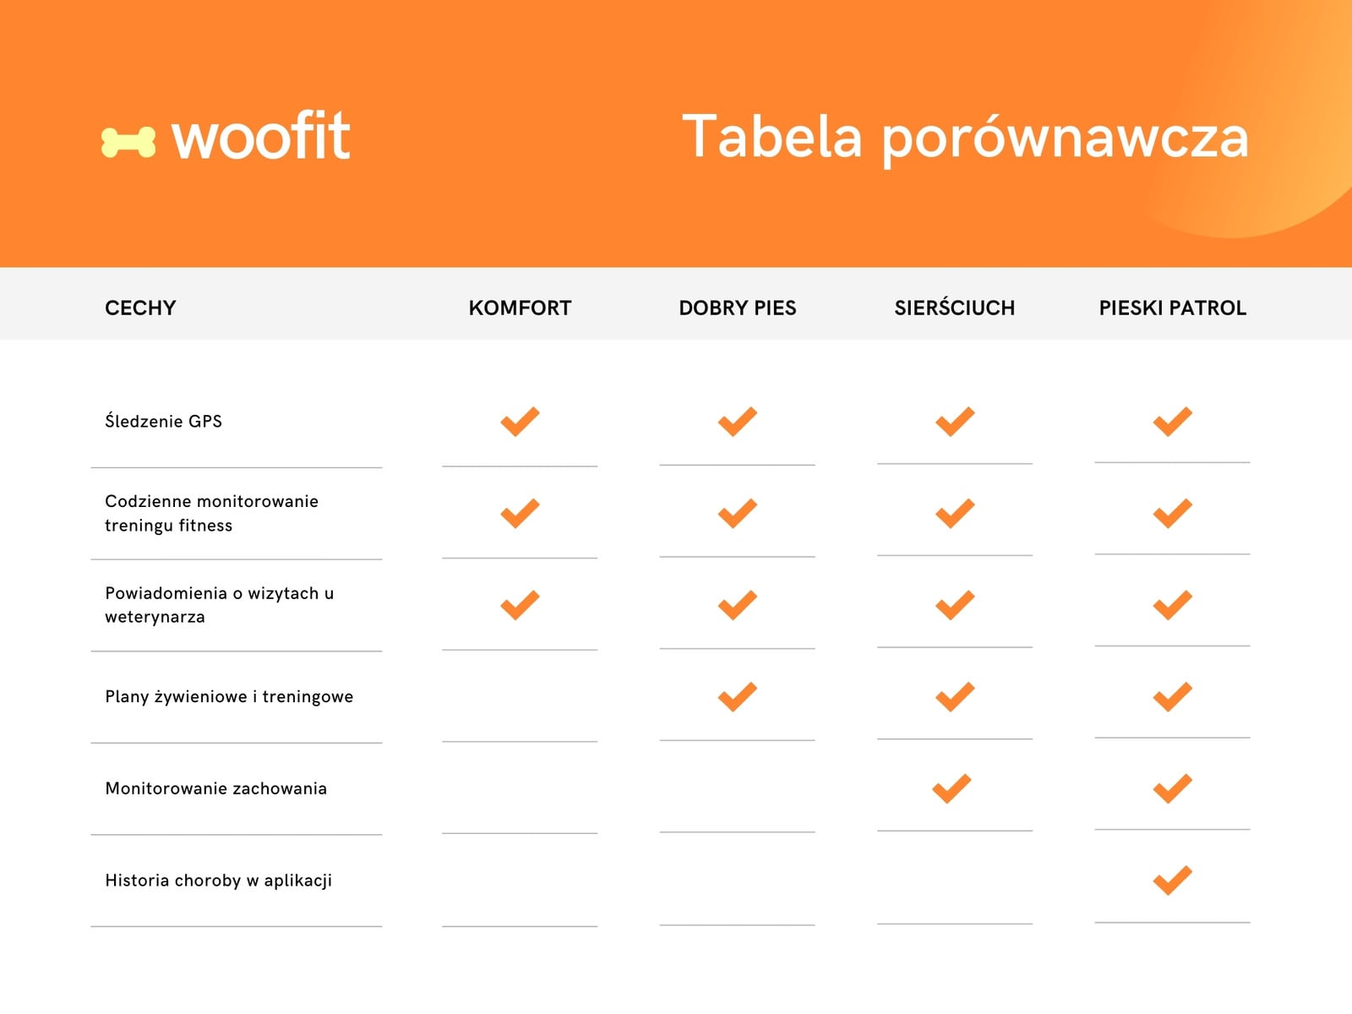The image size is (1352, 1014).
Task: Click the Powiadomienia checkmark under KOMFORT
Action: pyautogui.click(x=520, y=605)
